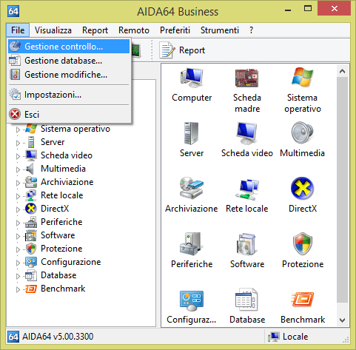Click the window resize grip
Viewport: 356px width, 350px height.
click(346, 340)
